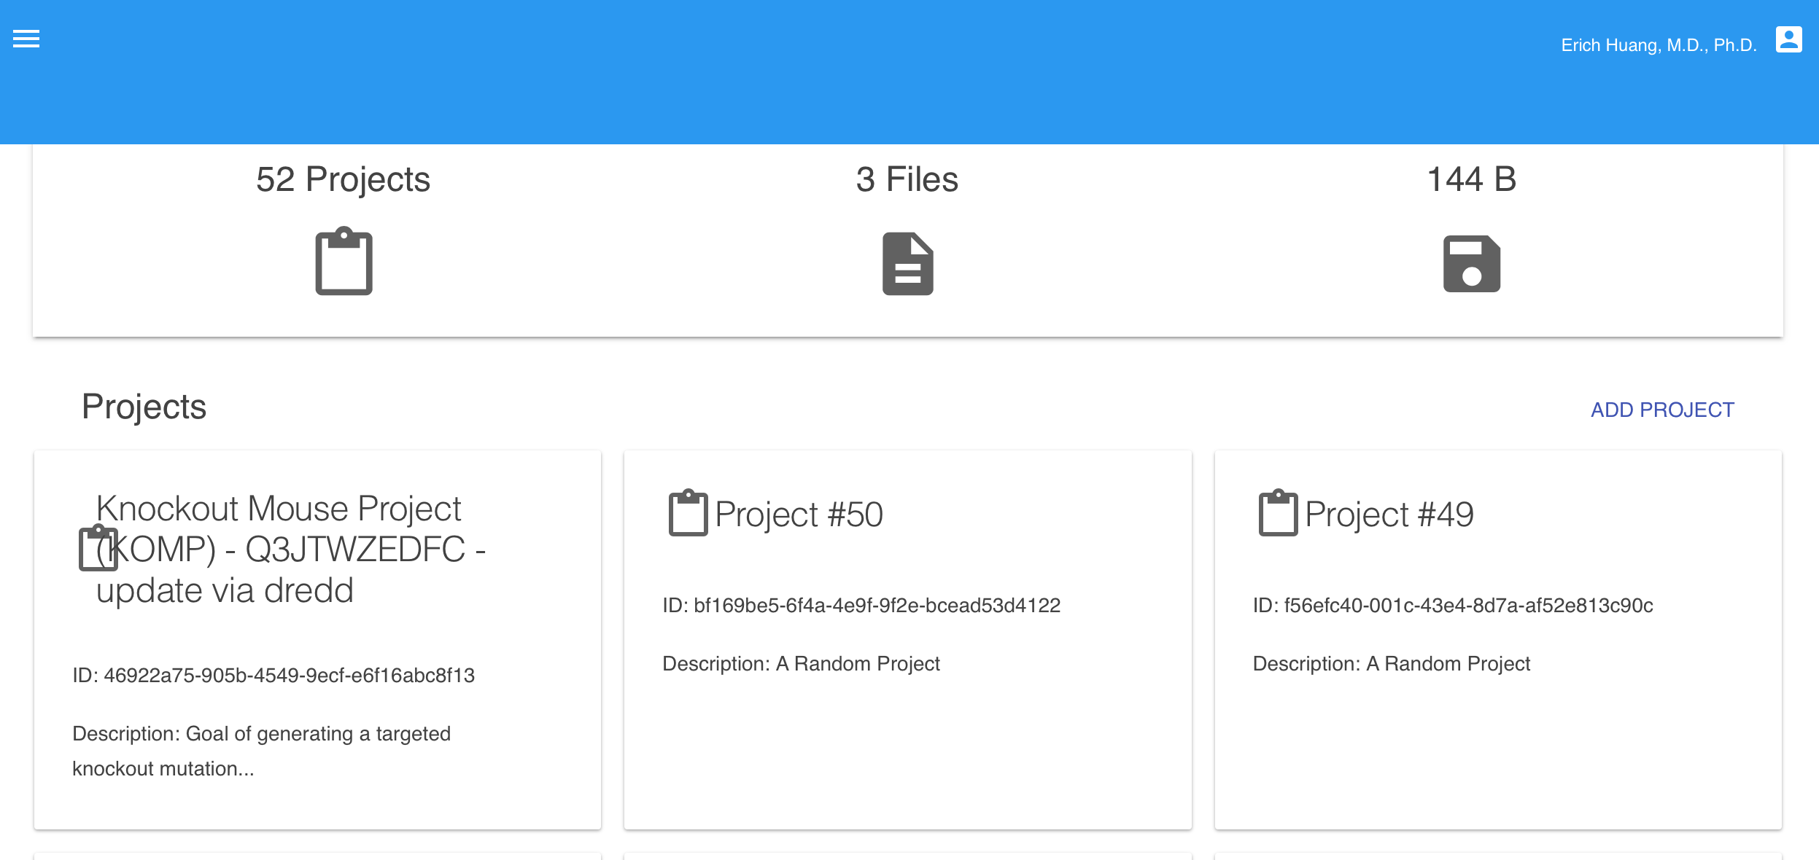This screenshot has width=1819, height=860.
Task: Click Project #50 description 'A Random Project'
Action: pos(801,664)
